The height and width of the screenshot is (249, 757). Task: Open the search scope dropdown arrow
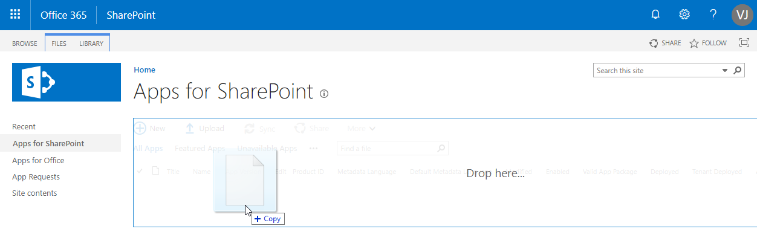coord(726,71)
